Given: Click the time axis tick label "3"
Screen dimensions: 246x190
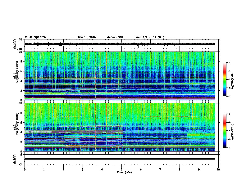Looking at the screenshot, I should coord(83,170).
